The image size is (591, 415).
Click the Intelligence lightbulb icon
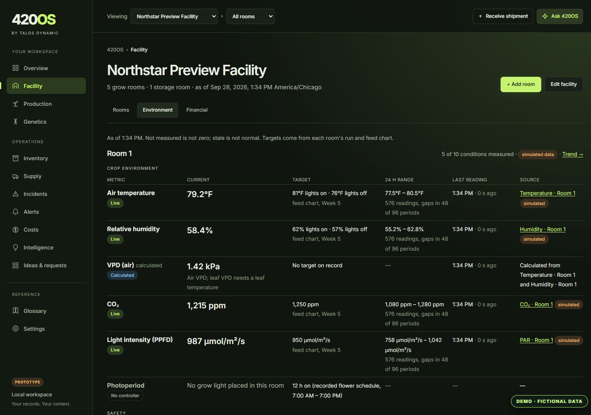tap(15, 247)
